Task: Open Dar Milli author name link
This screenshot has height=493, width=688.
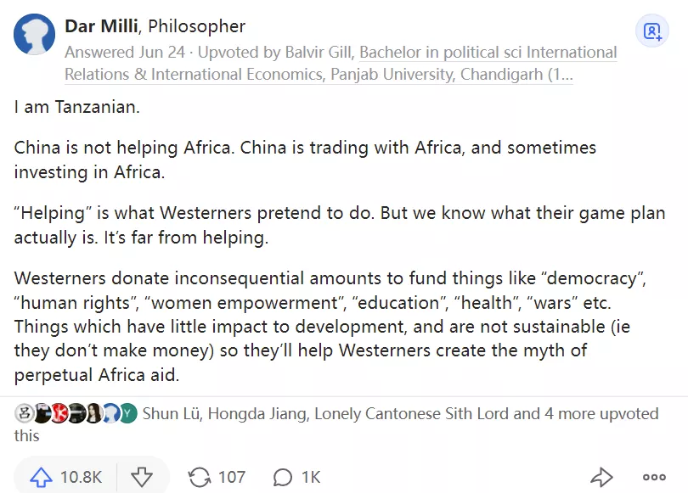Action: (x=104, y=26)
